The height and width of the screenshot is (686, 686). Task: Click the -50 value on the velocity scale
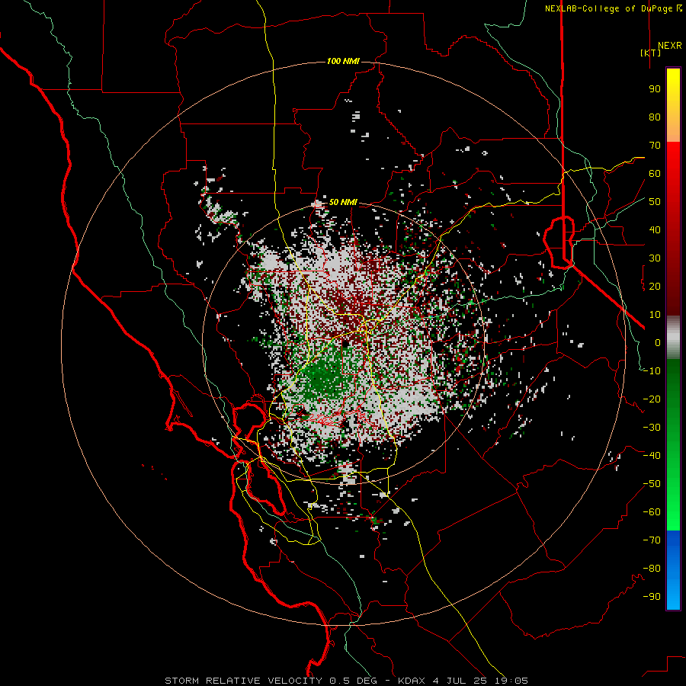652,484
